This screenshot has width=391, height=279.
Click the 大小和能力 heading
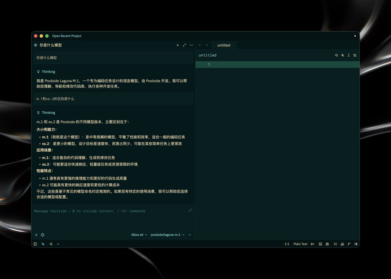[47, 129]
